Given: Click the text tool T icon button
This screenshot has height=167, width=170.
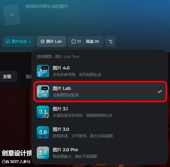Looking at the screenshot, I should click(x=110, y=42).
